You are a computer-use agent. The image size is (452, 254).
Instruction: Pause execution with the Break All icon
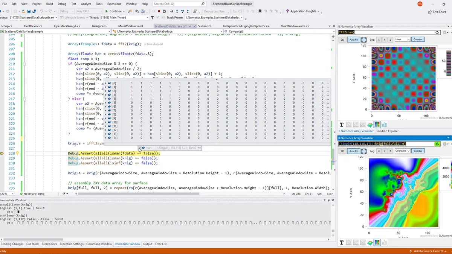[x=153, y=11]
